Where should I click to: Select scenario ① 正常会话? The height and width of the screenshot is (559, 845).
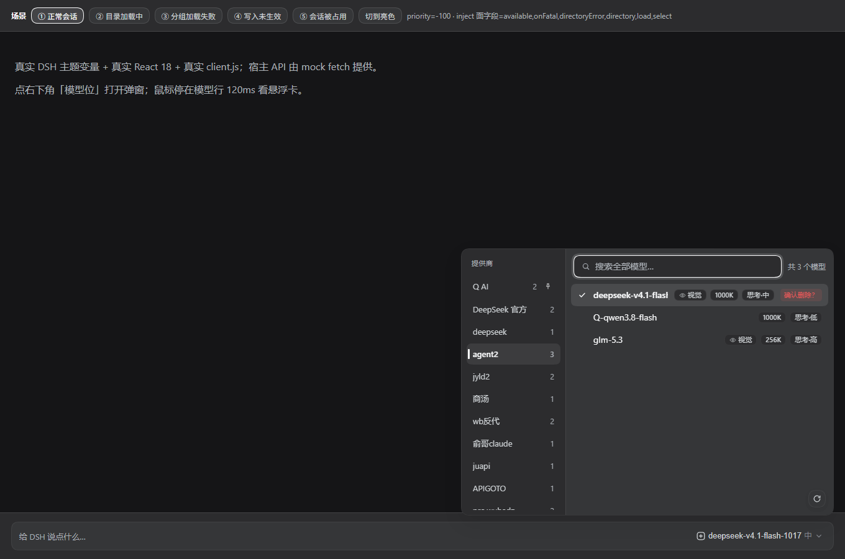[x=58, y=16]
